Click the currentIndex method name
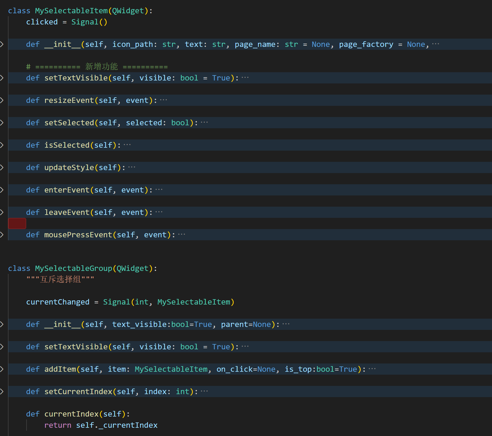Screen dimensions: 492x436 pos(72,414)
